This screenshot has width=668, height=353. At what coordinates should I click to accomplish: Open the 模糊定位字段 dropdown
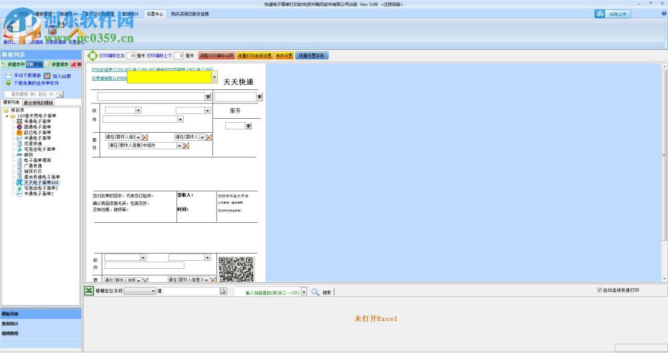[x=153, y=291]
